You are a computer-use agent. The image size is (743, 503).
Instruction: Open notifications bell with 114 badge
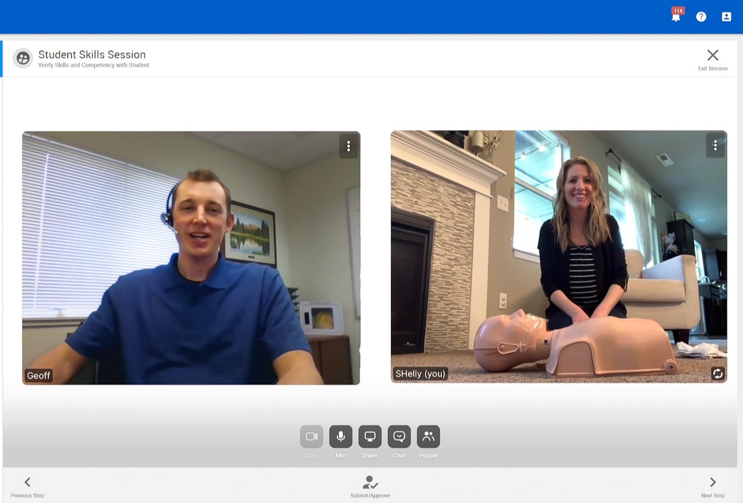click(676, 16)
